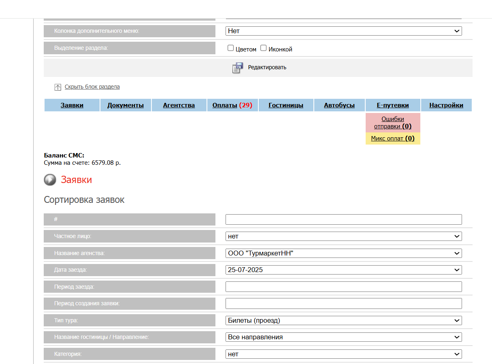This screenshot has height=364, width=492.
Task: Open the 'Настройки' tab
Action: pos(446,105)
